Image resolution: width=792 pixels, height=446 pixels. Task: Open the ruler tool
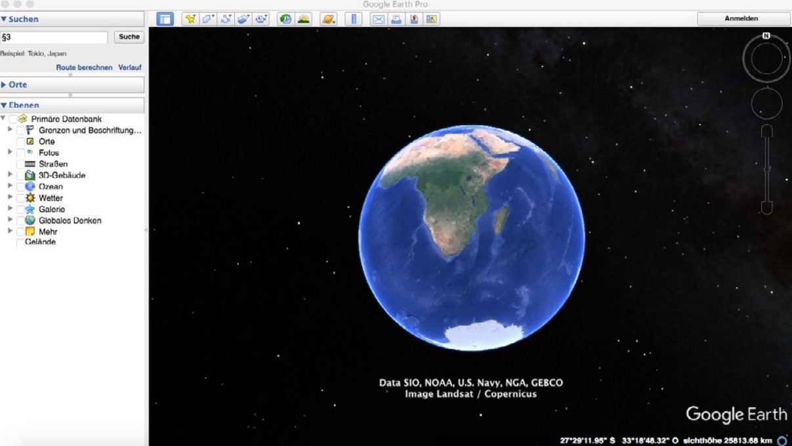click(x=353, y=19)
